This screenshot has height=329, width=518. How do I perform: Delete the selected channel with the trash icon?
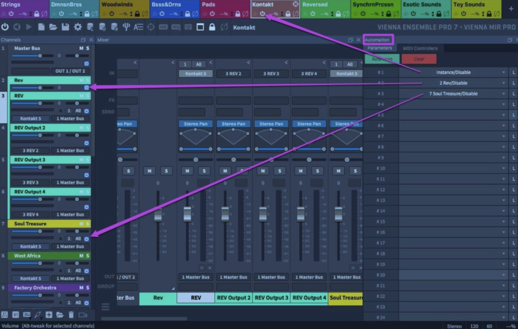[x=71, y=315]
